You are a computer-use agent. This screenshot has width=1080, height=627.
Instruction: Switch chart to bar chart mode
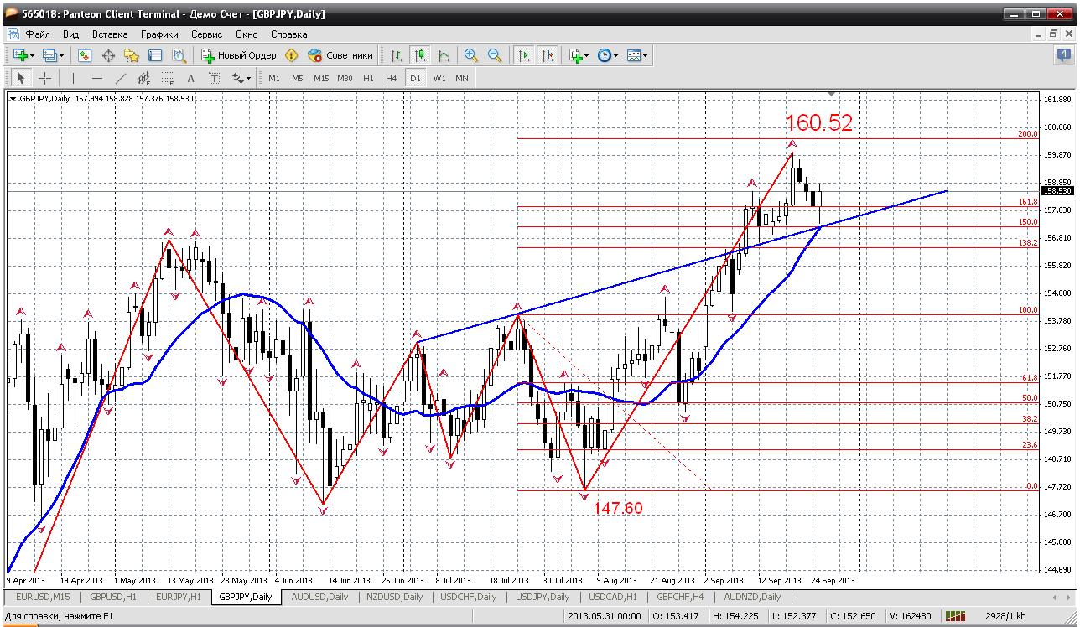pos(397,55)
